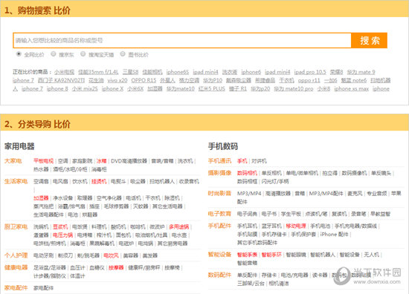
Task: Open the 三星S8 hot search link
Action: [x=130, y=72]
